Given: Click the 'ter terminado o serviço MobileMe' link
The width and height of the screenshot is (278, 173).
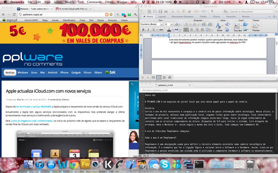Looking at the screenshot, I should (x=33, y=107).
